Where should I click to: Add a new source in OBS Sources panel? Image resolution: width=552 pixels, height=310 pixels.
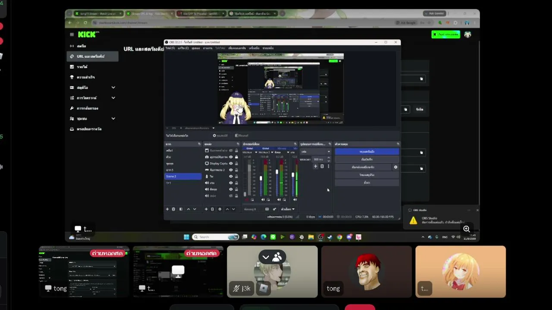pos(206,209)
